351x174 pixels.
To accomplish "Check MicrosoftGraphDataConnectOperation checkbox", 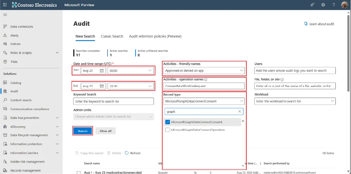I will click(x=167, y=130).
